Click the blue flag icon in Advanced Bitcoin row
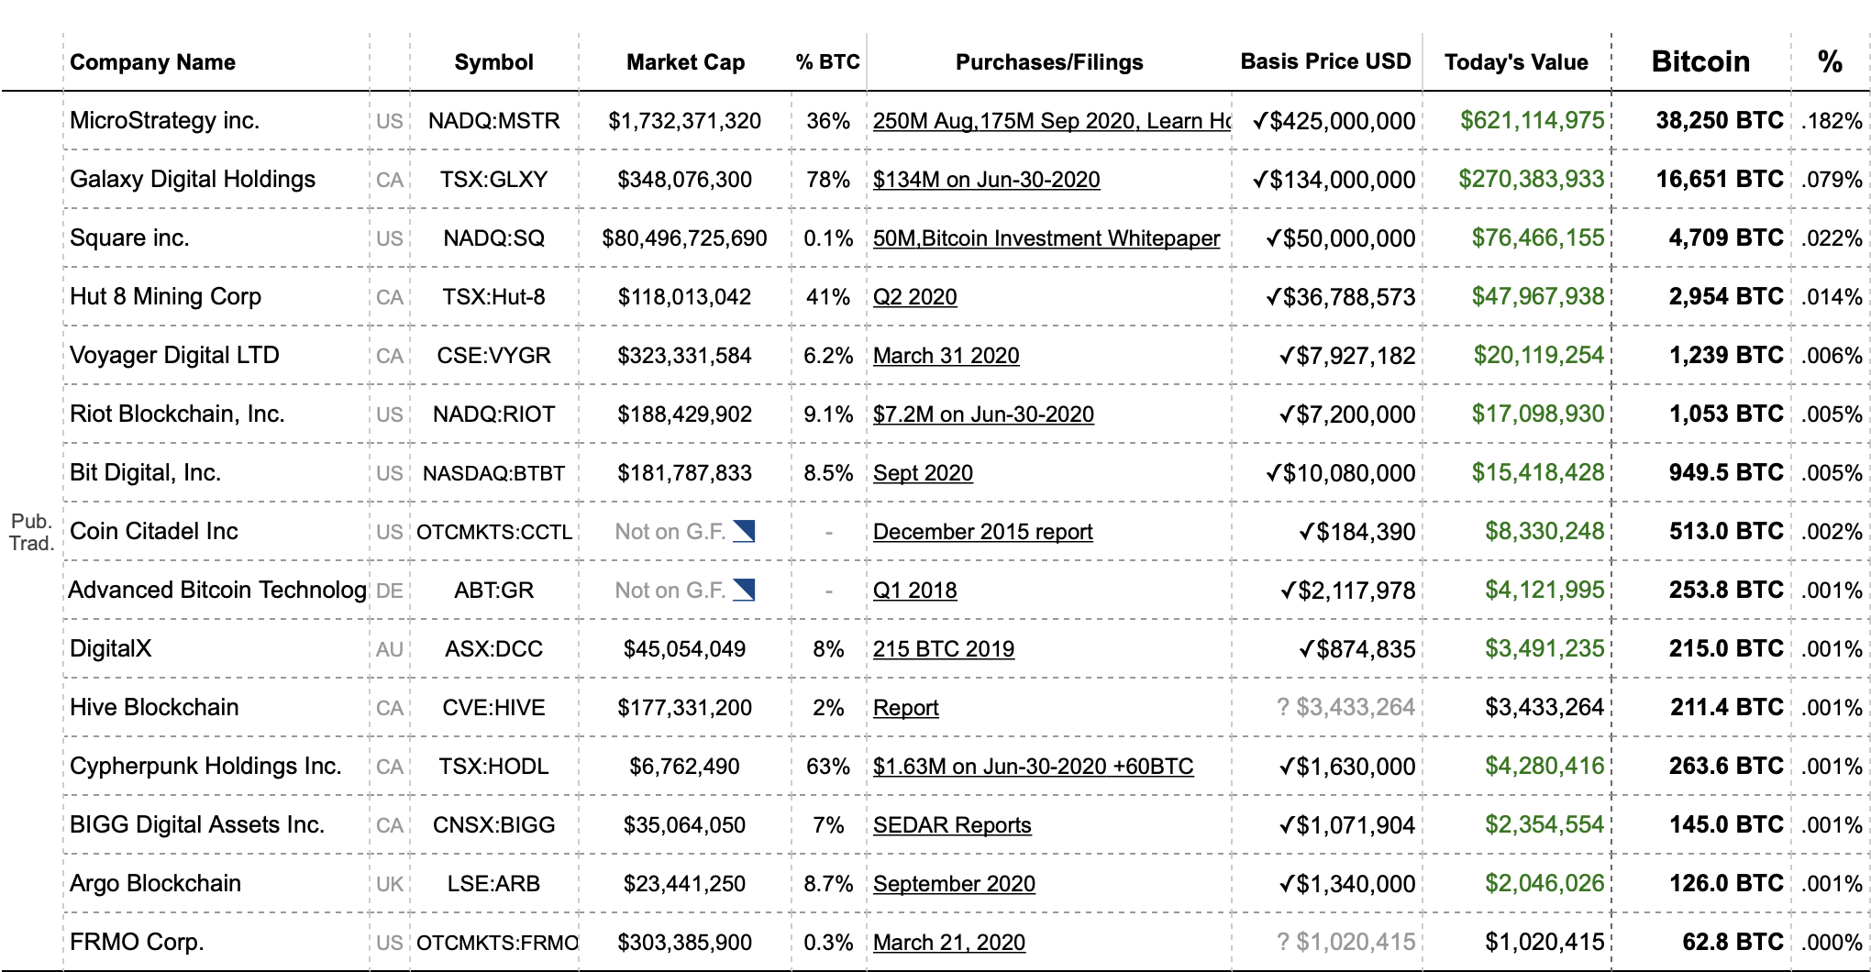1871x972 pixels. point(744,590)
